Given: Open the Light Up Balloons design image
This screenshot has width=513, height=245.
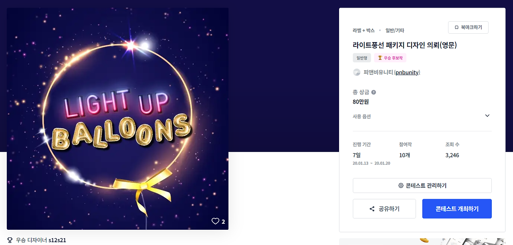Looking at the screenshot, I should tap(117, 119).
